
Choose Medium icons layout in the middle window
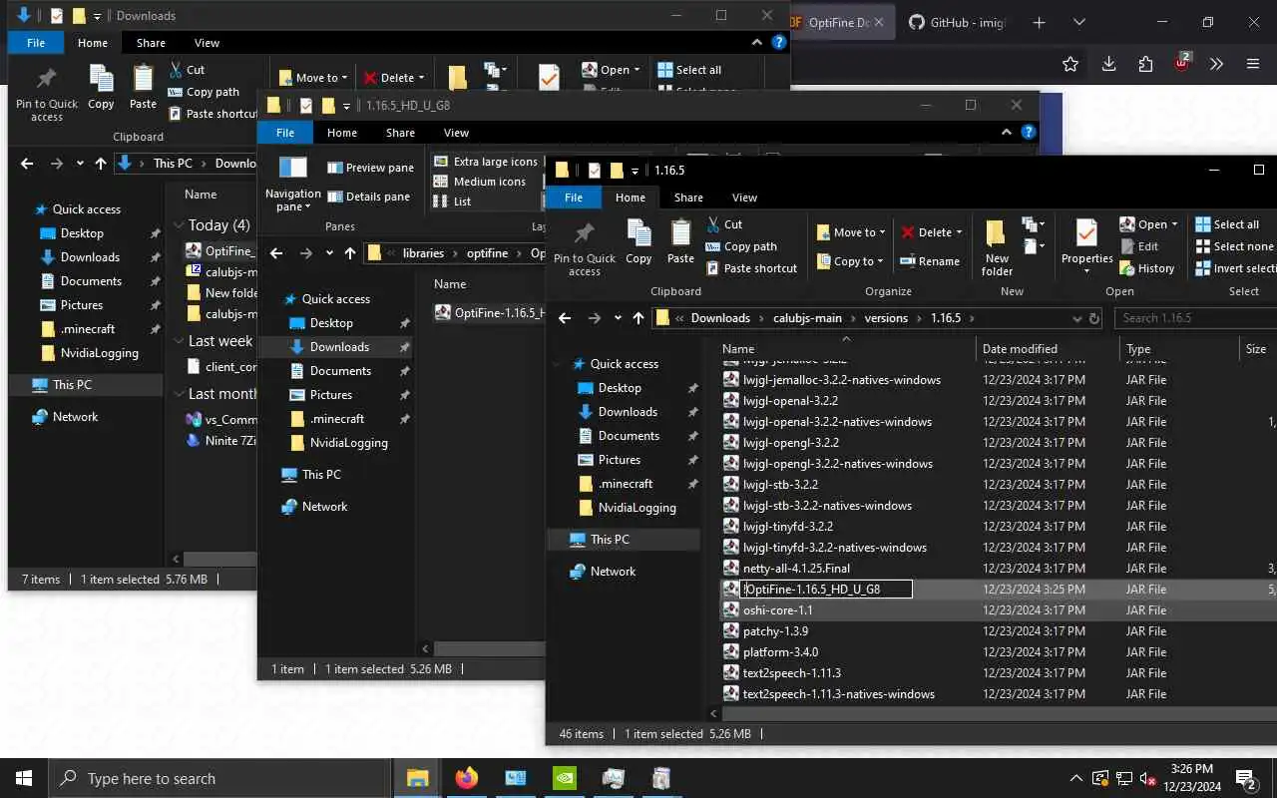coord(480,182)
